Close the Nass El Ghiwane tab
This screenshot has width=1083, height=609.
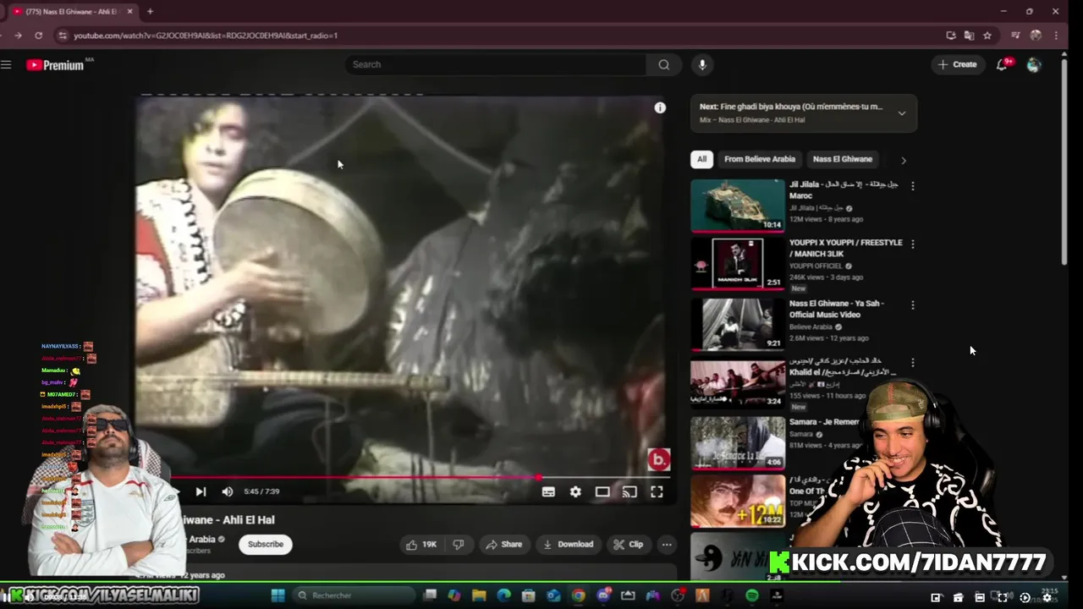tap(129, 12)
